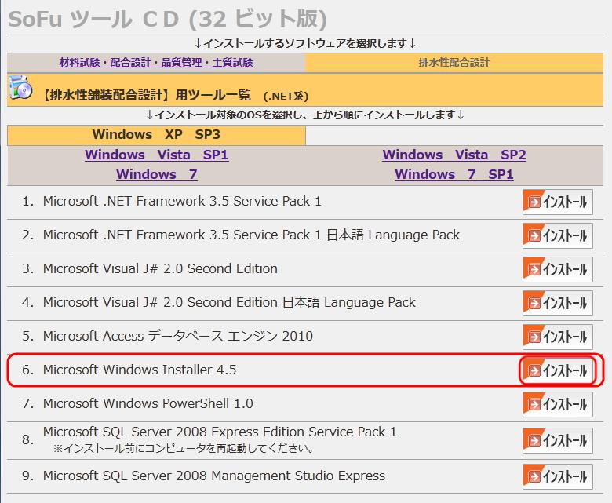Install Microsoft Windows PowerShell 1.0
The image size is (612, 503).
pos(557,404)
